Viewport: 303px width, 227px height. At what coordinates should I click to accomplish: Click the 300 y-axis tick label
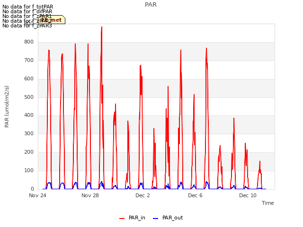tap(29, 133)
